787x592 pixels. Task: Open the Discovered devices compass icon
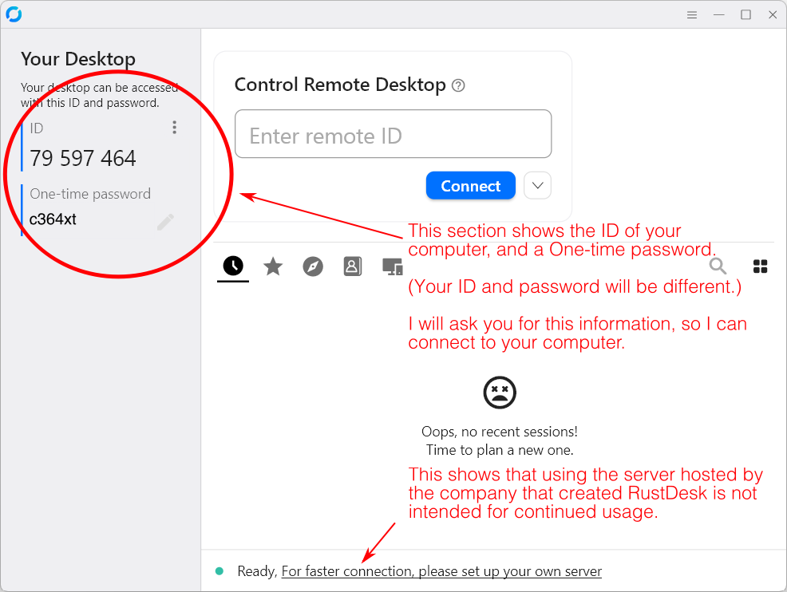click(312, 266)
